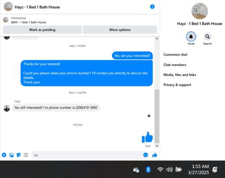The image size is (225, 178).
Task: Click the 'Marketplace' label in listing banner
Action: click(18, 18)
